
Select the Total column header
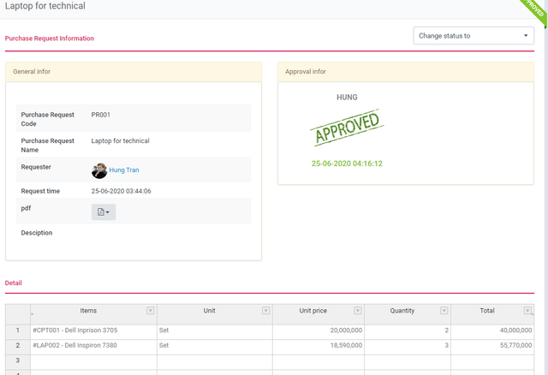click(x=492, y=314)
